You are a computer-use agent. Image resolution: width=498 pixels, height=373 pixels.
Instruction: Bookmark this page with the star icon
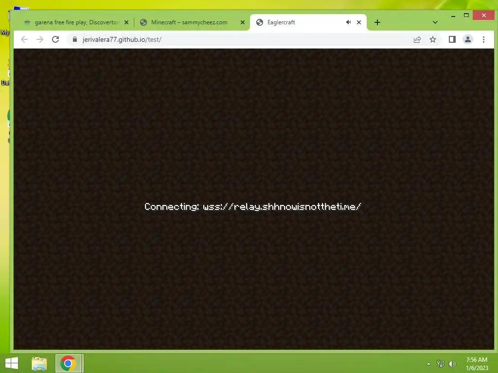click(x=432, y=39)
